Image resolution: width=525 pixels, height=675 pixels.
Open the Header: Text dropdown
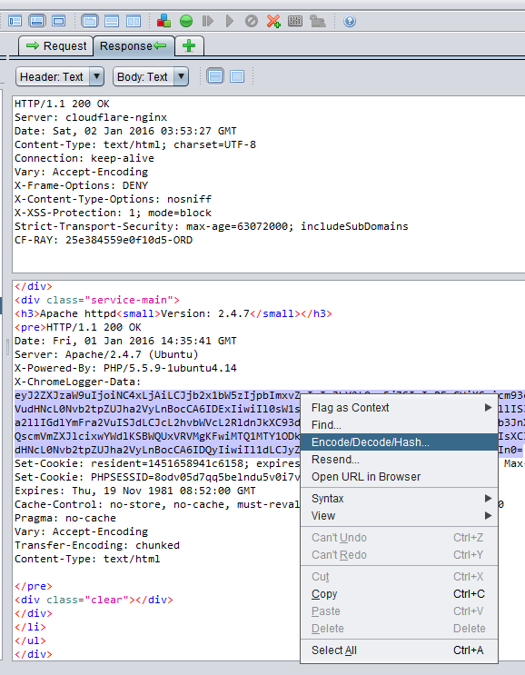[x=60, y=77]
